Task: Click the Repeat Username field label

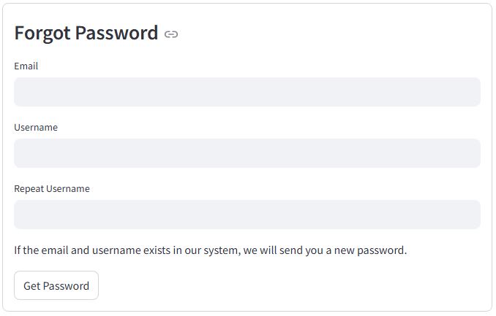Action: 52,188
